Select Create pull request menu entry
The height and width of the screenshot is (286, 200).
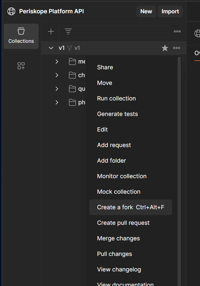click(131, 223)
